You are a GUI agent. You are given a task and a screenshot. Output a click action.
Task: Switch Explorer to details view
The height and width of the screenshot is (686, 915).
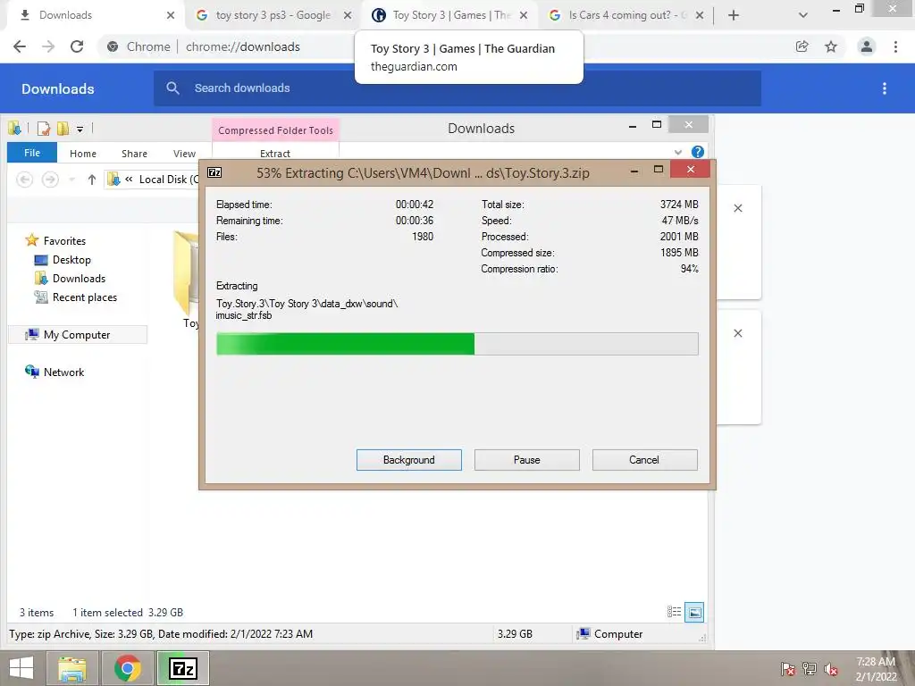(674, 611)
